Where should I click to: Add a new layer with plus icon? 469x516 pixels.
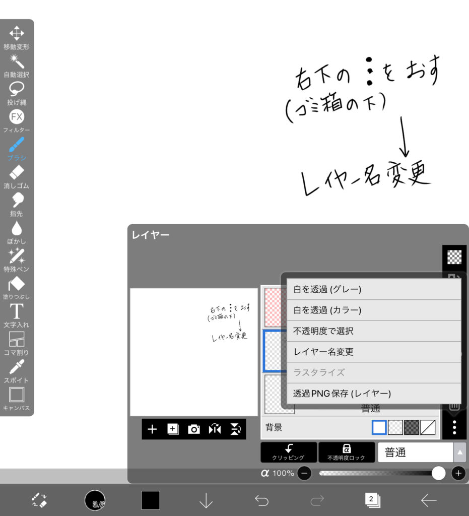pyautogui.click(x=152, y=429)
